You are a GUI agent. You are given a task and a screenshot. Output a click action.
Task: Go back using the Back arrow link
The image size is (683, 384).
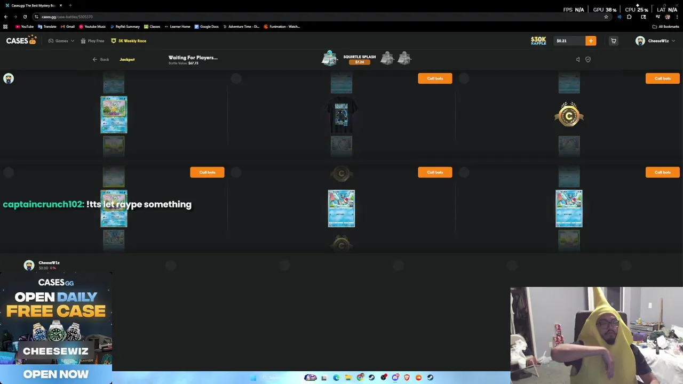[x=100, y=60]
